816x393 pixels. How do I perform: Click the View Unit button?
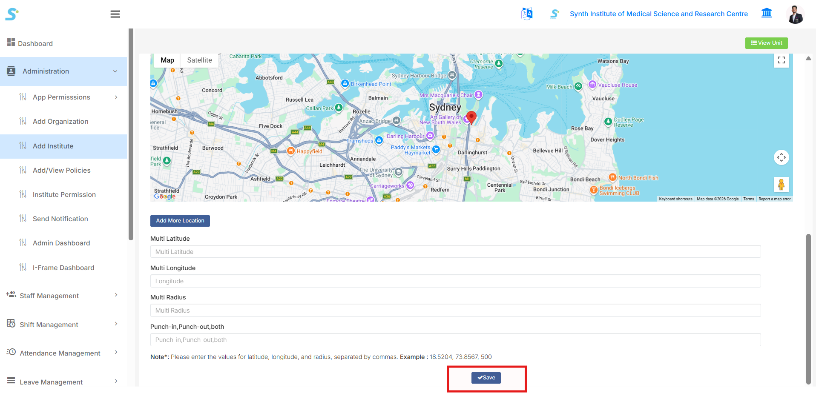coord(767,43)
